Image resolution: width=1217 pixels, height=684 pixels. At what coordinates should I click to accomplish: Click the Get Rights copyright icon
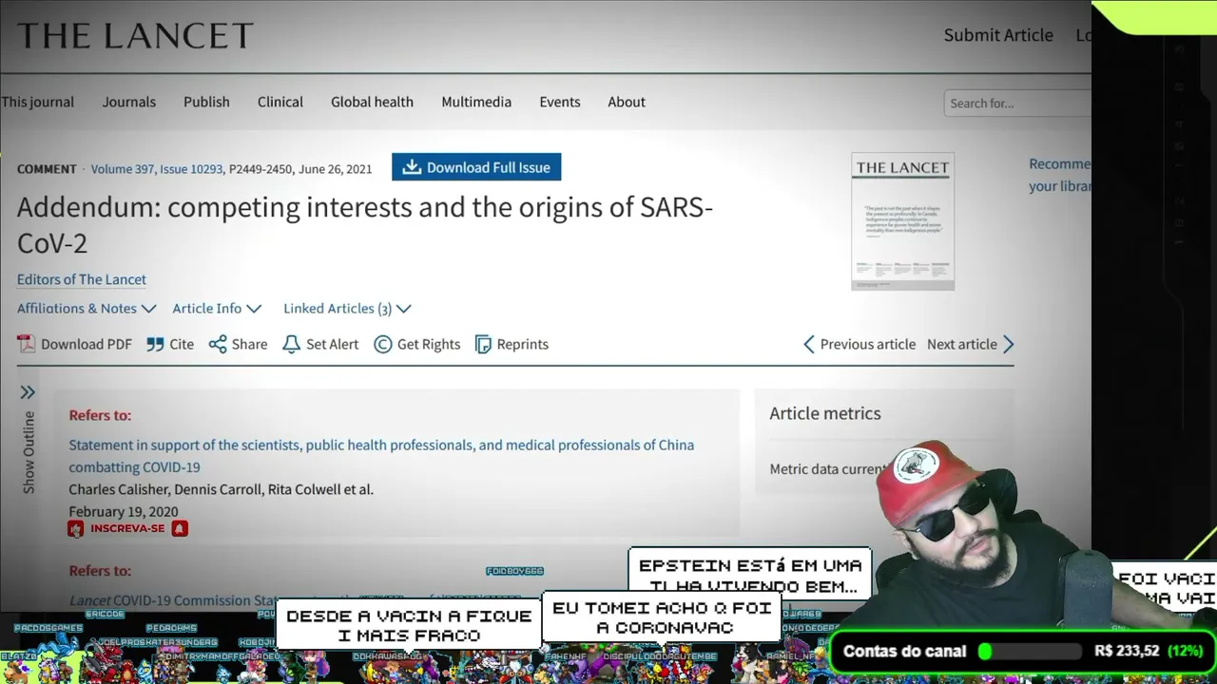point(382,344)
